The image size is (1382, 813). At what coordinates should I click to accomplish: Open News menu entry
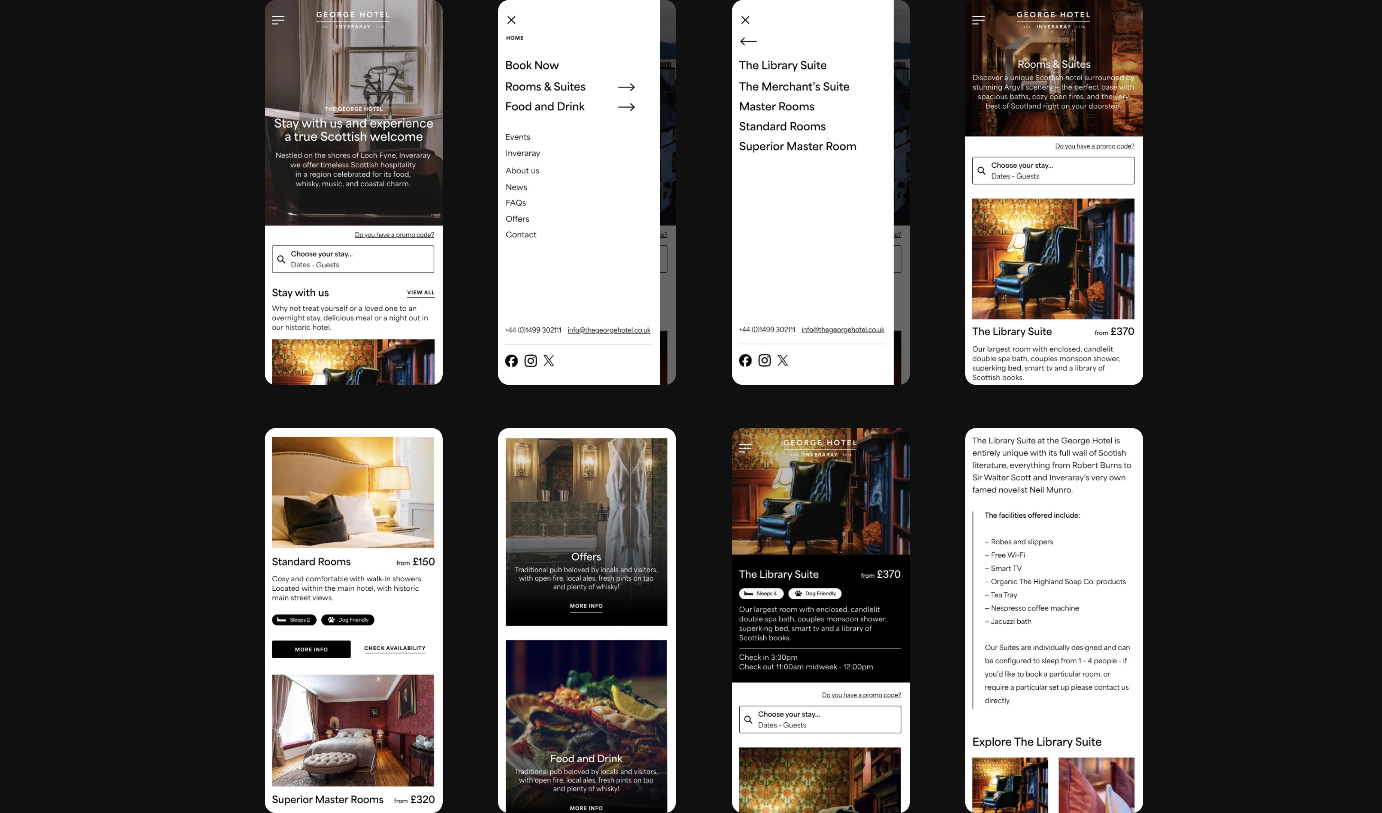[x=516, y=187]
